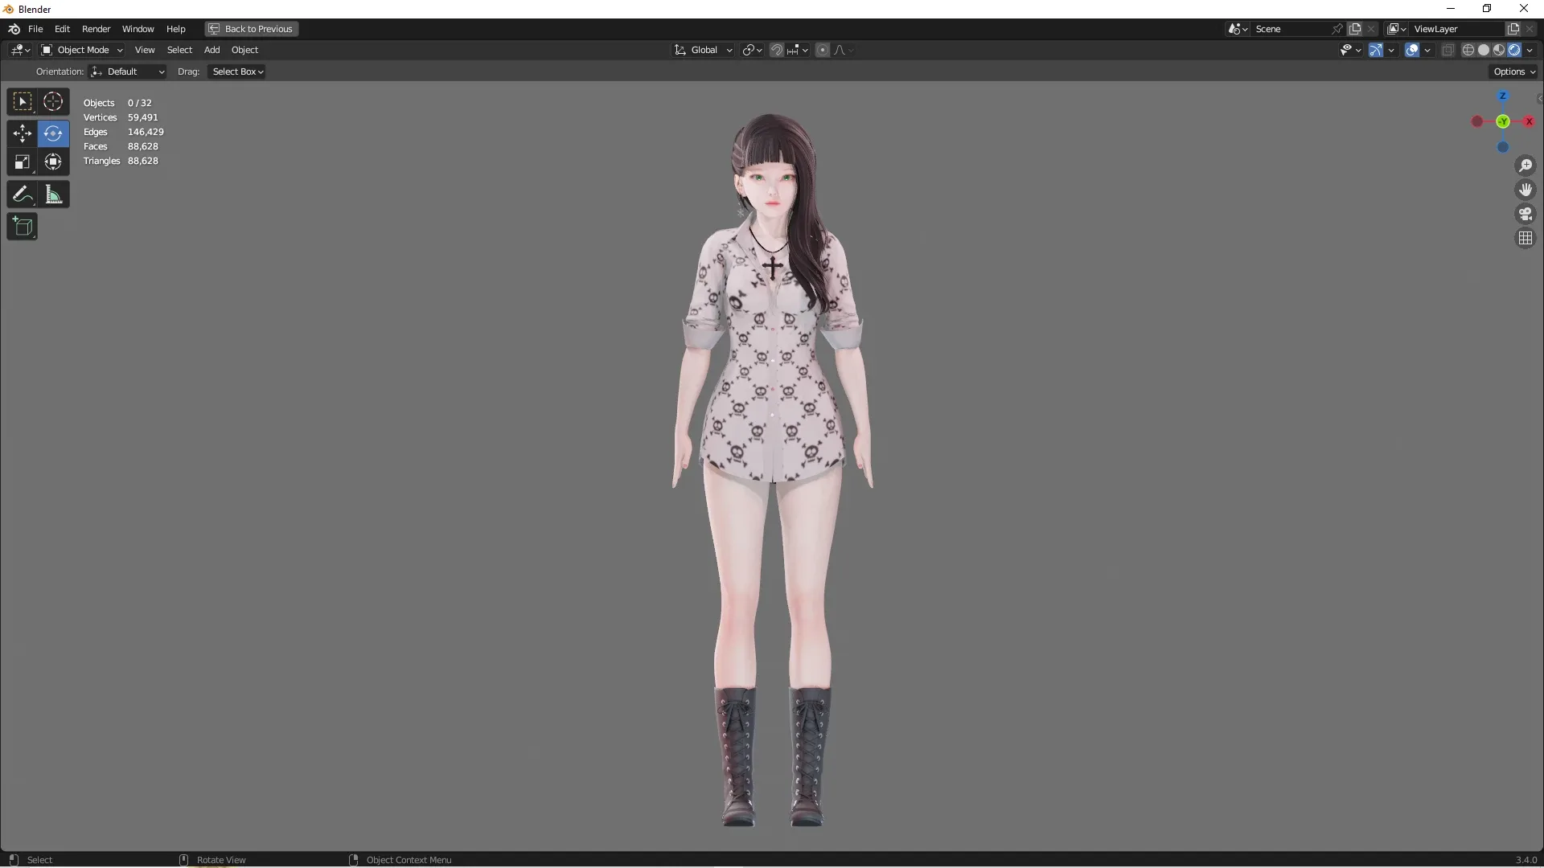Image resolution: width=1544 pixels, height=868 pixels.
Task: Select the 3D Cursor tool
Action: tap(53, 101)
